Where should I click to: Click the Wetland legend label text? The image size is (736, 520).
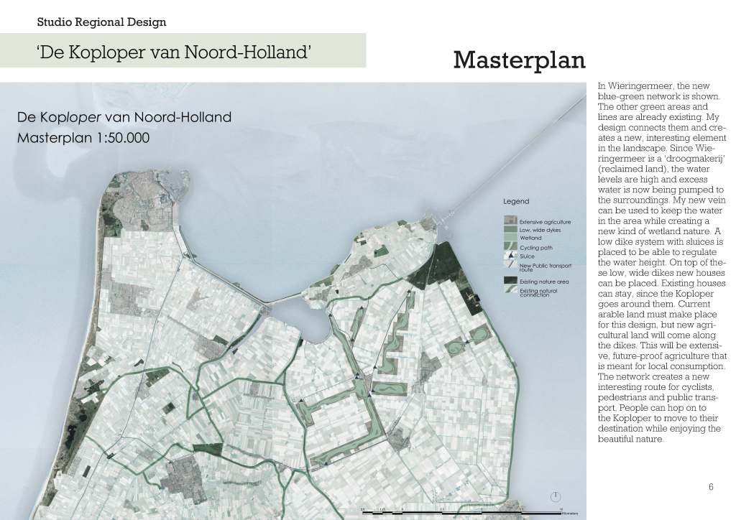(x=530, y=238)
